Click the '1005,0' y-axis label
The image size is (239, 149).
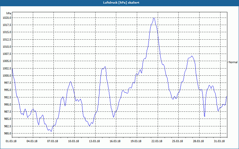pos(7,61)
